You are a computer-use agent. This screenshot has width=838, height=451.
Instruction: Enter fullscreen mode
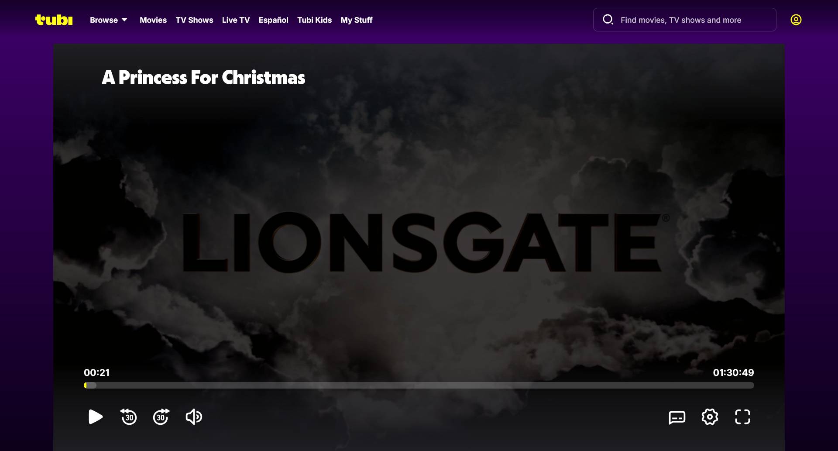coord(742,417)
